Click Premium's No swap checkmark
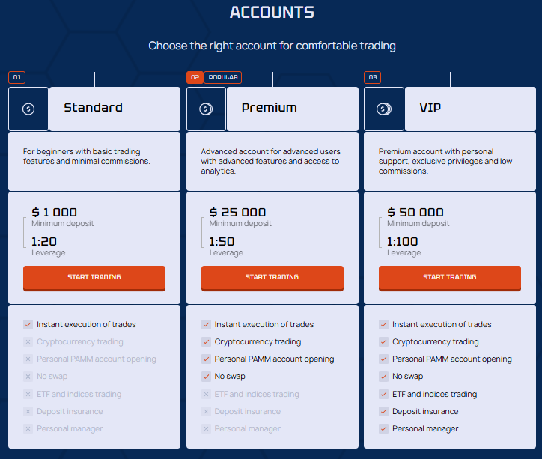Screen dimensions: 542x459 206,377
